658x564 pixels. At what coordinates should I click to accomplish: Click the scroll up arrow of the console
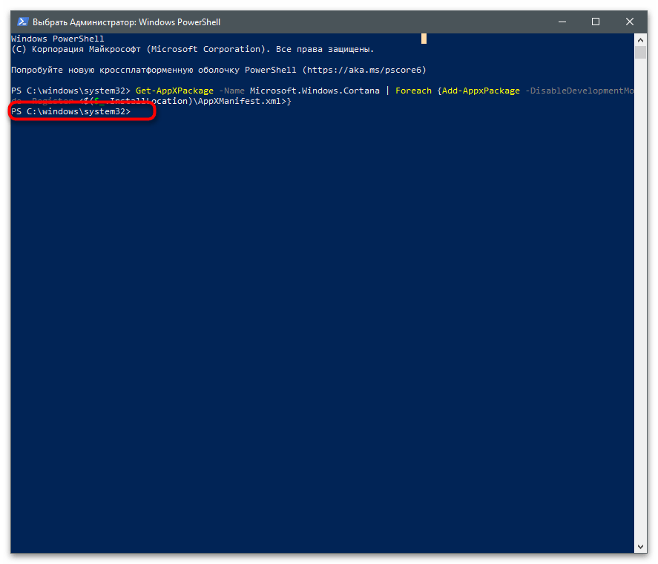(x=640, y=39)
